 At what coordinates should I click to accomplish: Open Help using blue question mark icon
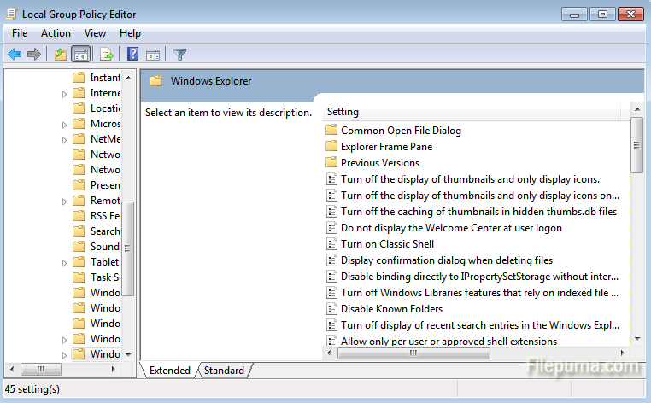pos(133,55)
